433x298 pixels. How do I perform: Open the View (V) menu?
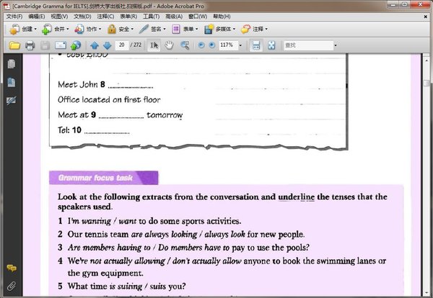pyautogui.click(x=59, y=17)
